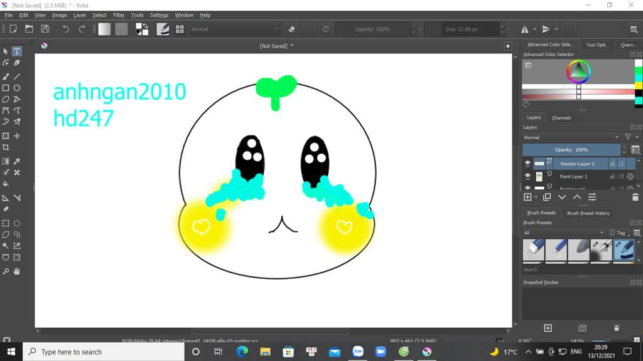
Task: Open the Layer menu
Action: click(80, 15)
